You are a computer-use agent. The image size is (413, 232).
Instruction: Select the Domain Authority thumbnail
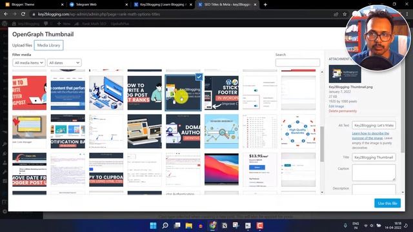tap(183, 131)
